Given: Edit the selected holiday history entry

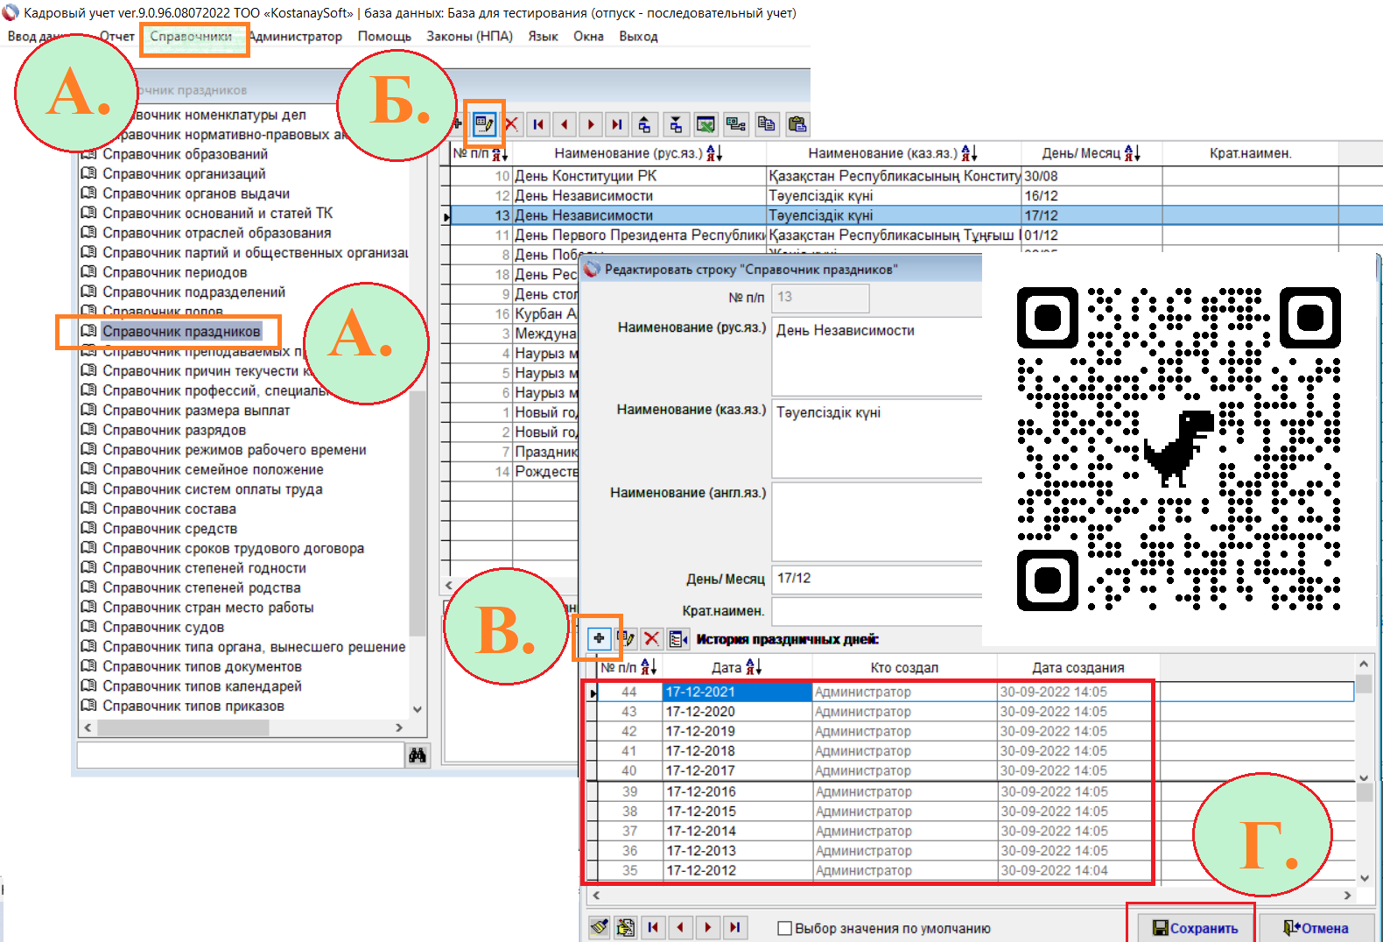Looking at the screenshot, I should click(x=626, y=638).
